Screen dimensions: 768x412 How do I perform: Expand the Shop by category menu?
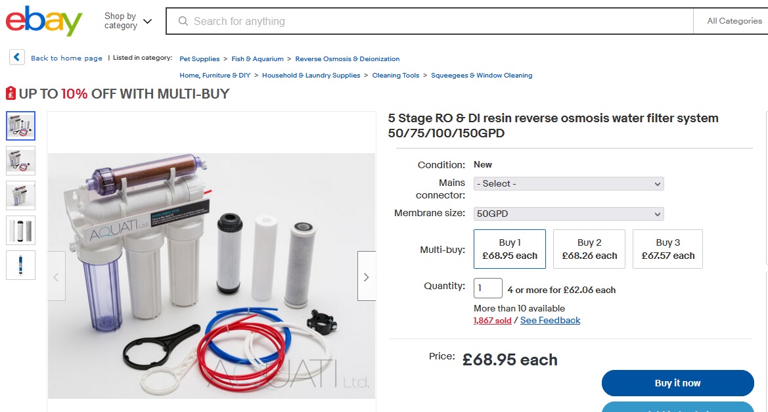click(x=128, y=21)
